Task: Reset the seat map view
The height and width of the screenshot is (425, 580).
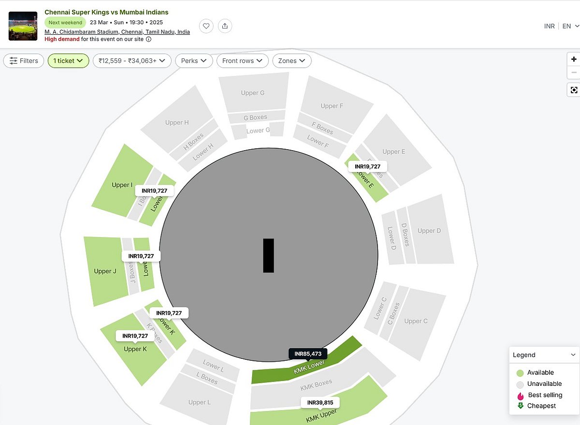Action: coord(574,90)
